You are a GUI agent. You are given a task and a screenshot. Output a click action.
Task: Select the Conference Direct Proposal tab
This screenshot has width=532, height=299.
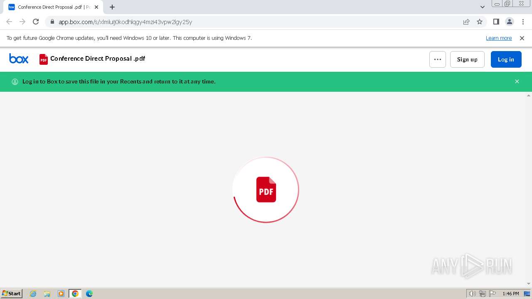coord(53,7)
